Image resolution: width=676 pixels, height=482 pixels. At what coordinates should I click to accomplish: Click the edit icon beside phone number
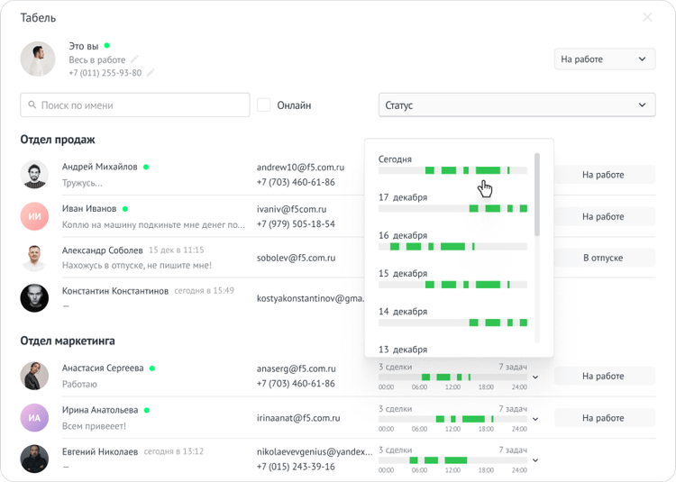151,73
